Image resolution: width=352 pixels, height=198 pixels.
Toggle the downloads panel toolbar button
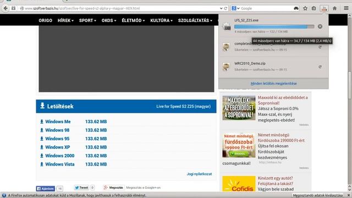[x=324, y=9]
